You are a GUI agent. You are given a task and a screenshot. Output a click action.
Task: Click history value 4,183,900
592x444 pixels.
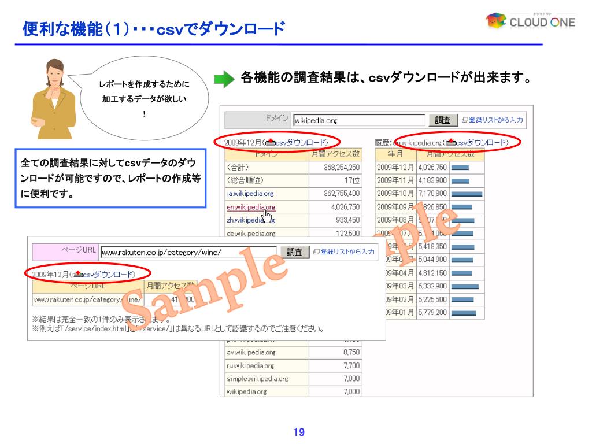pos(432,180)
